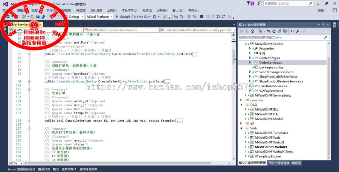Click the feedback icon beside the notification flag
Screen dimensions: 339x172
tap(260, 3)
